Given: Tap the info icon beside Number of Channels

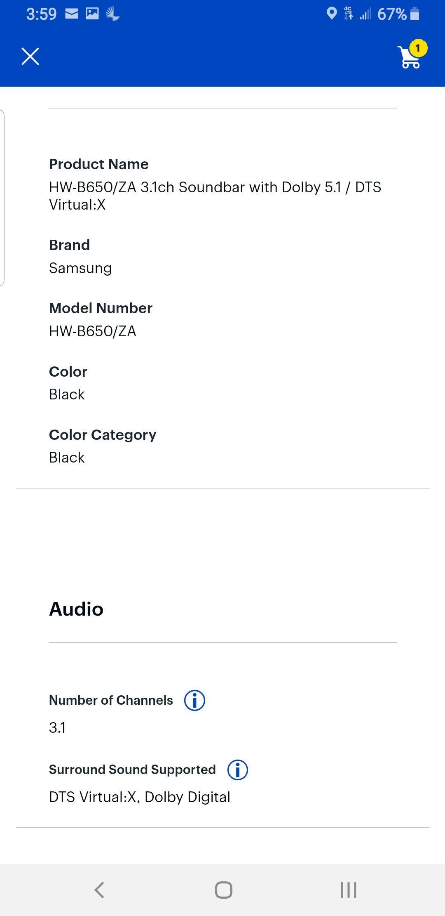Looking at the screenshot, I should [194, 700].
